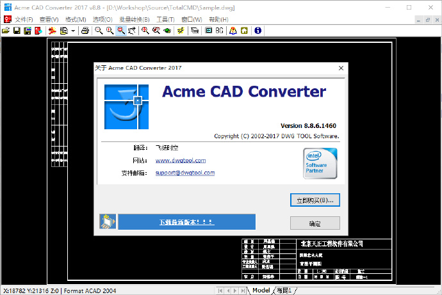Click the zoom previous magnifier icon

point(156,31)
